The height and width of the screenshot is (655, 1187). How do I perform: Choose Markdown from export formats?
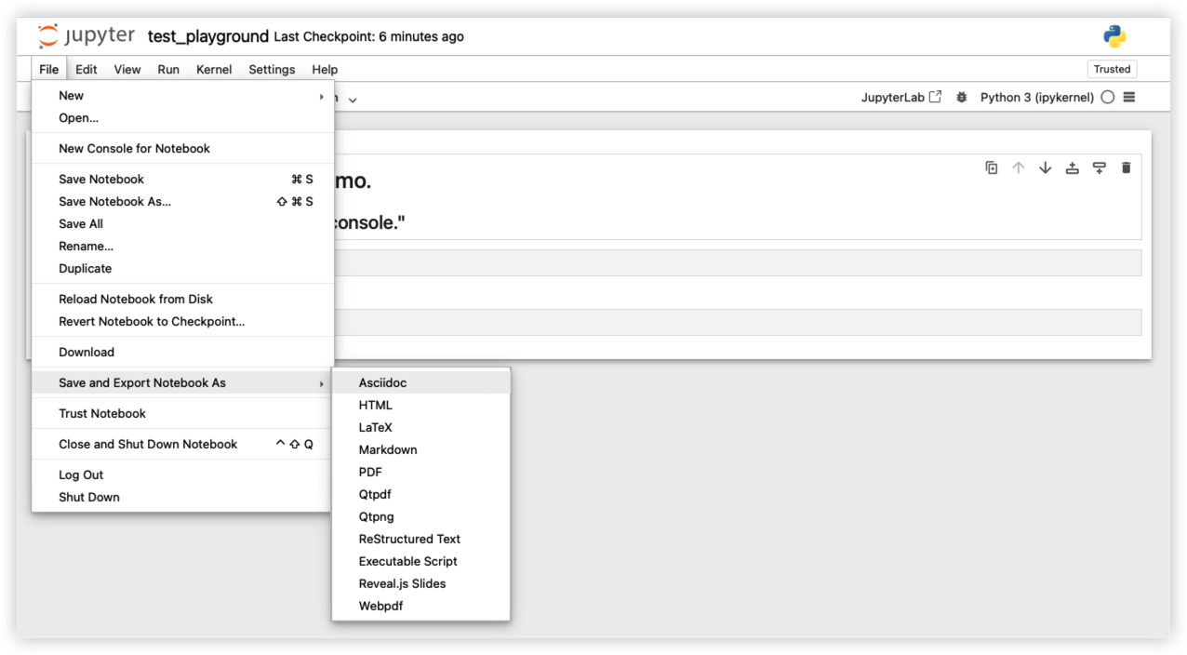click(x=388, y=449)
